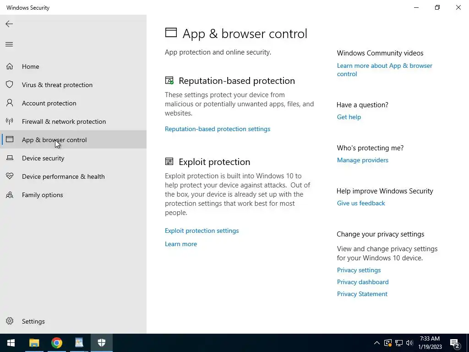469x352 pixels.
Task: Open the taskbar app next to Chrome
Action: [x=79, y=343]
